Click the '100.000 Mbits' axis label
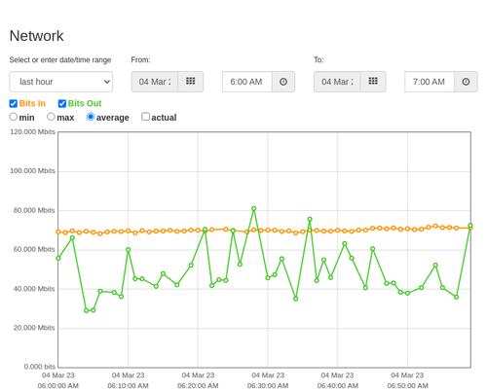Image resolution: width=487 pixels, height=392 pixels. click(32, 171)
